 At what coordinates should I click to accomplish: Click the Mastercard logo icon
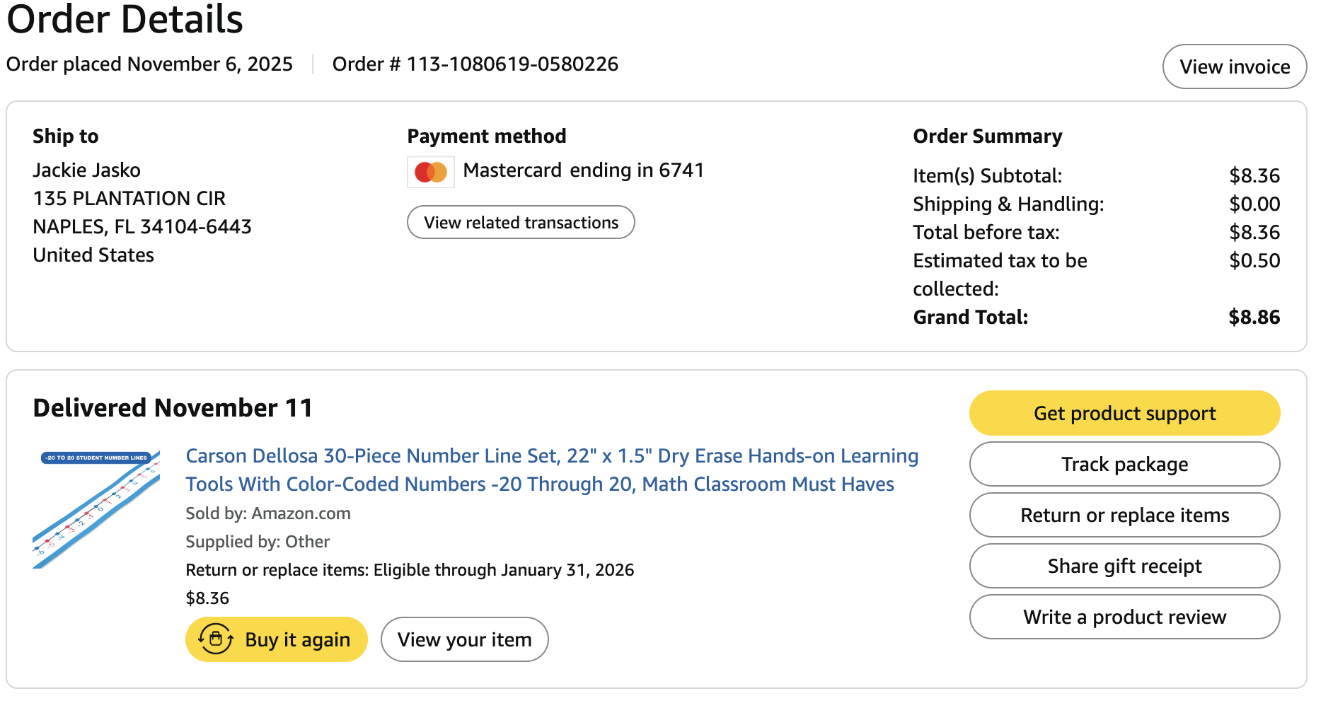click(430, 172)
